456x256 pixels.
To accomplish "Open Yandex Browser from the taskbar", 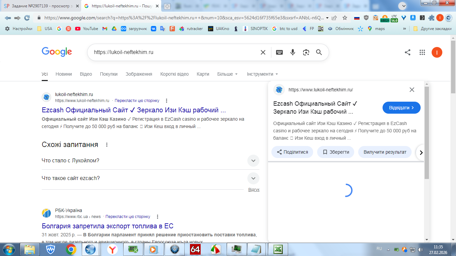I will (112, 249).
